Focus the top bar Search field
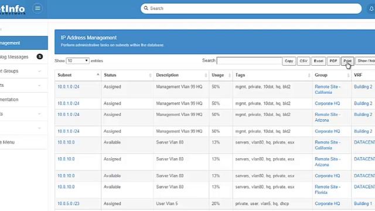The image size is (375, 211). 251,8
